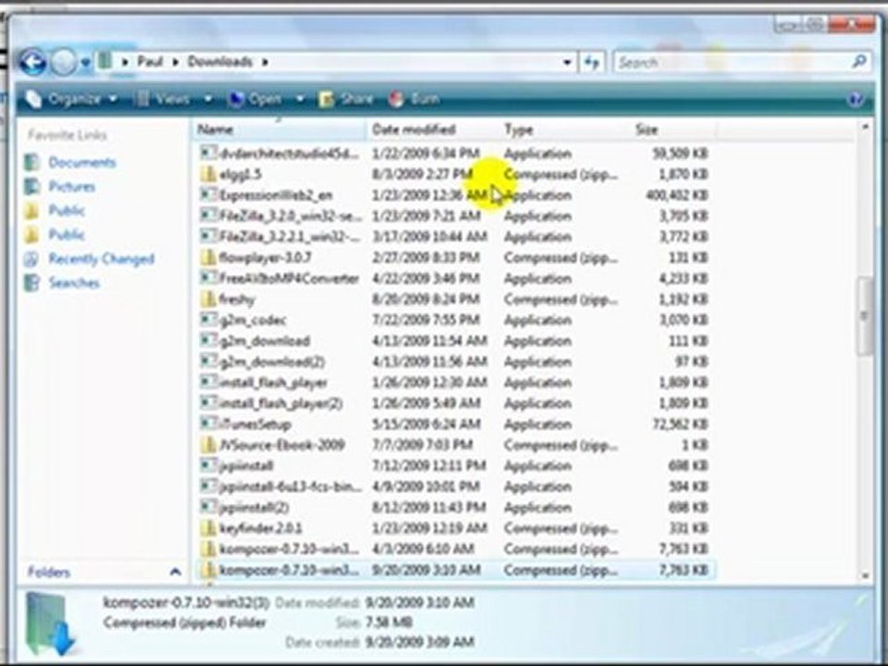Open Recently Changed in Favorite Links
This screenshot has height=666, width=888.
102,259
